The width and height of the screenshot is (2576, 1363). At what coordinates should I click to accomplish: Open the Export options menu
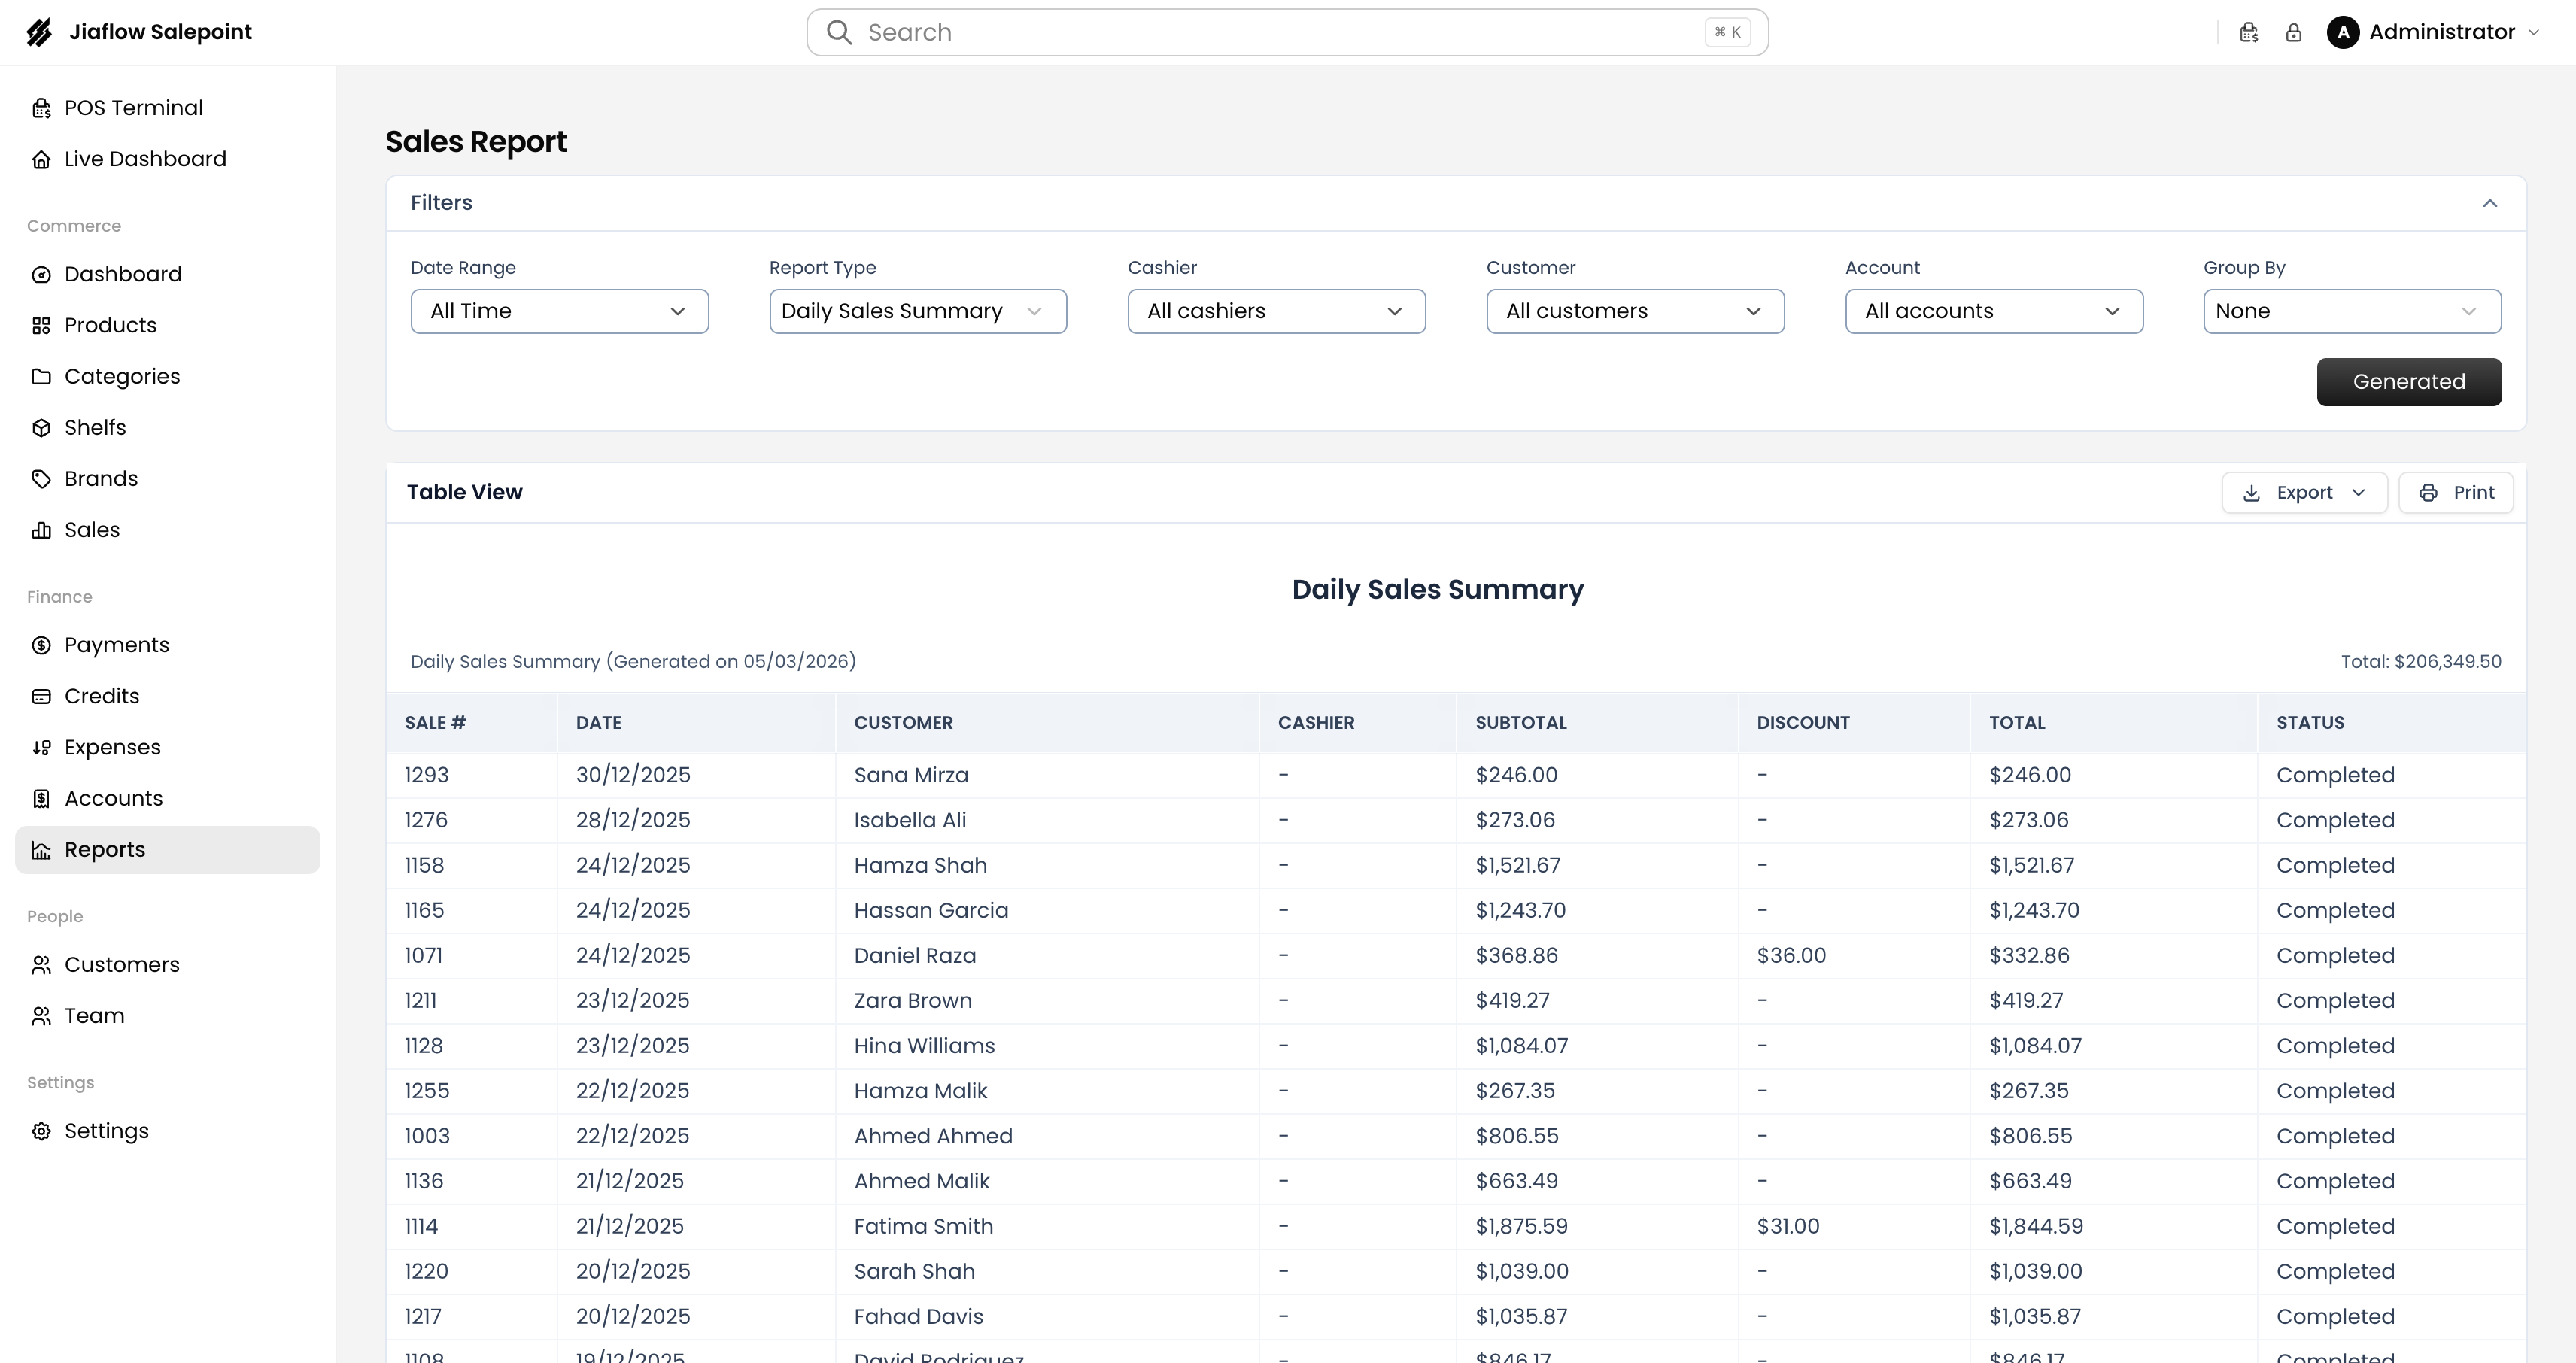point(2304,492)
